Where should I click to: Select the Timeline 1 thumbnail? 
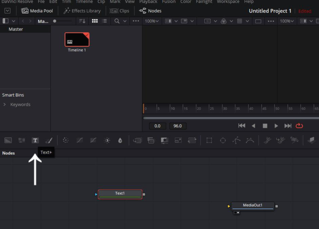tap(77, 39)
